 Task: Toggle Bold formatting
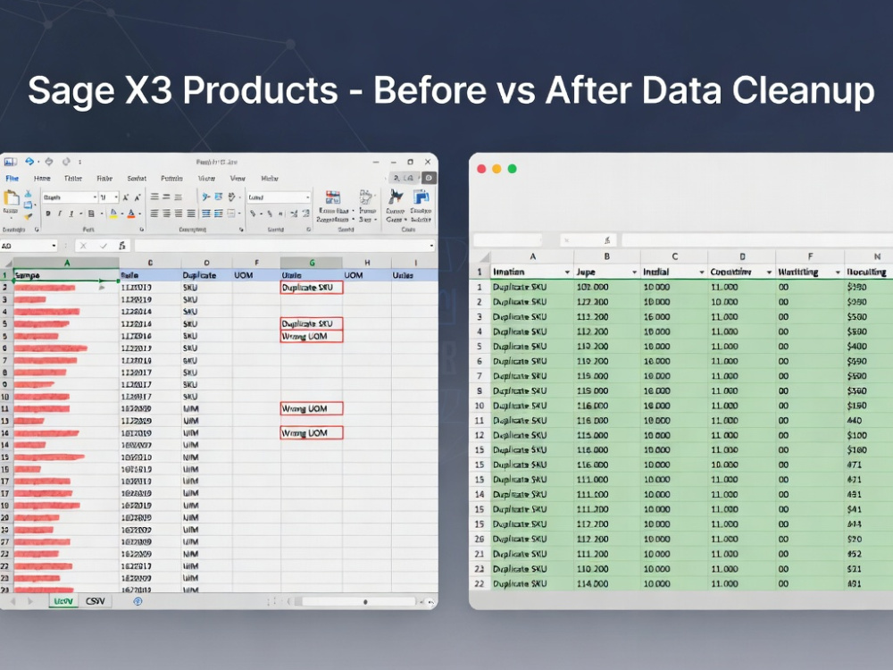(x=48, y=214)
